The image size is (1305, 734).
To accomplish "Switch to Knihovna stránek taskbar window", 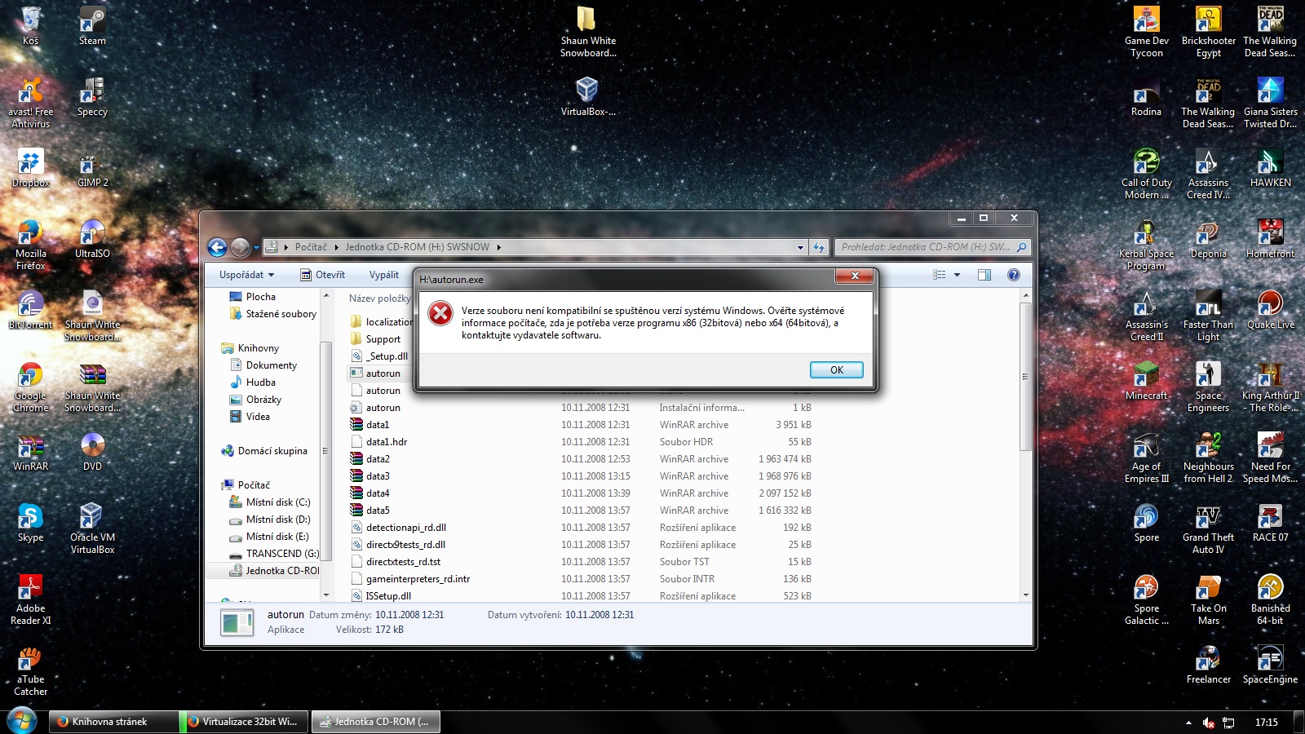I will click(114, 722).
